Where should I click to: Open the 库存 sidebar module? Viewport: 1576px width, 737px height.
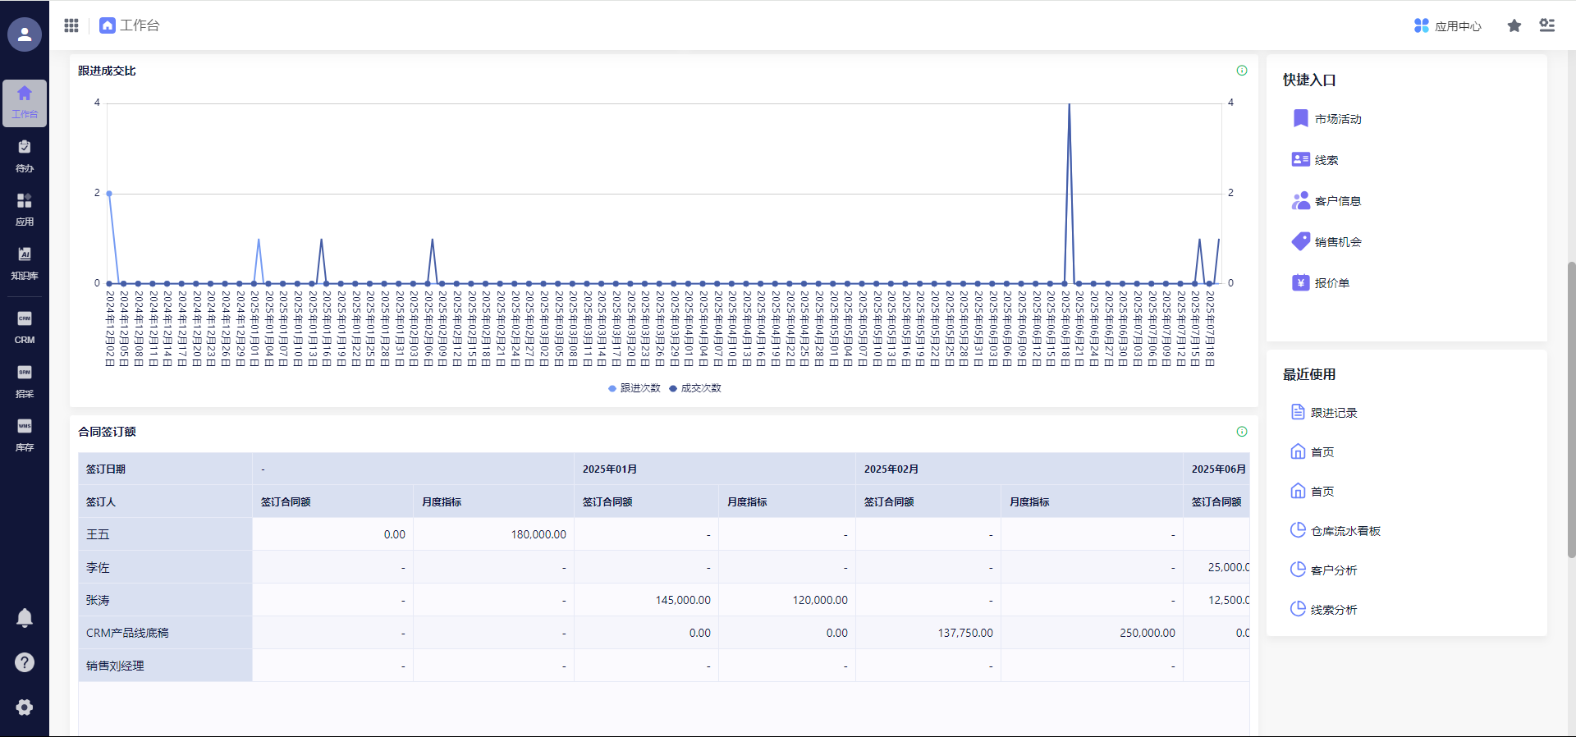pyautogui.click(x=25, y=435)
